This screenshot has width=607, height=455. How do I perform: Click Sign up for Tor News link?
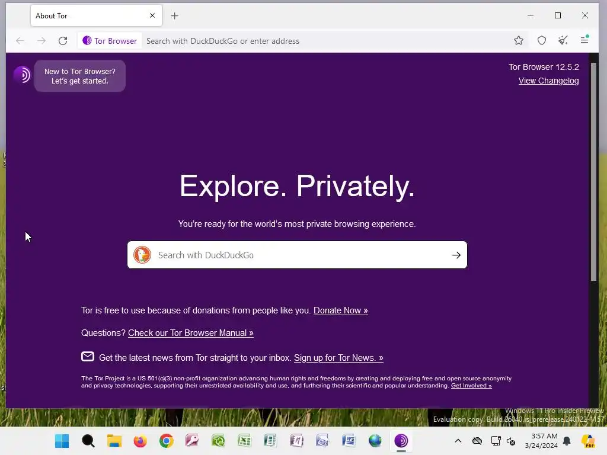pos(338,357)
